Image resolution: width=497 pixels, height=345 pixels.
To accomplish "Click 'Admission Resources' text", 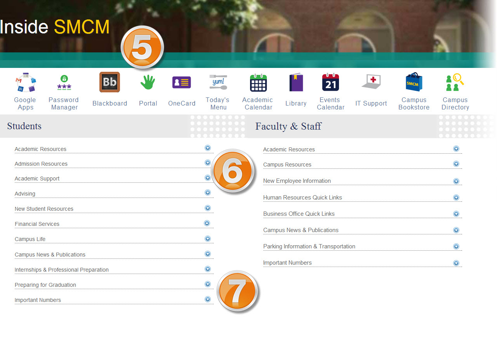I will click(x=41, y=164).
